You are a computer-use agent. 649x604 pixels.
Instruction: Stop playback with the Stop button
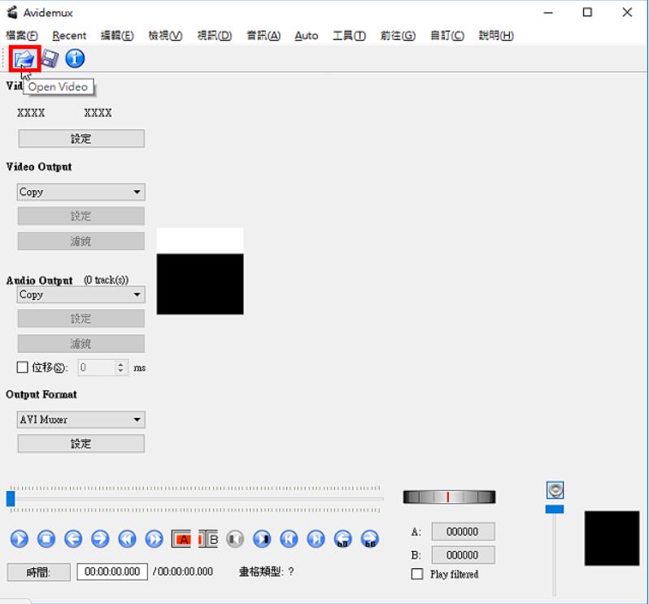(46, 539)
